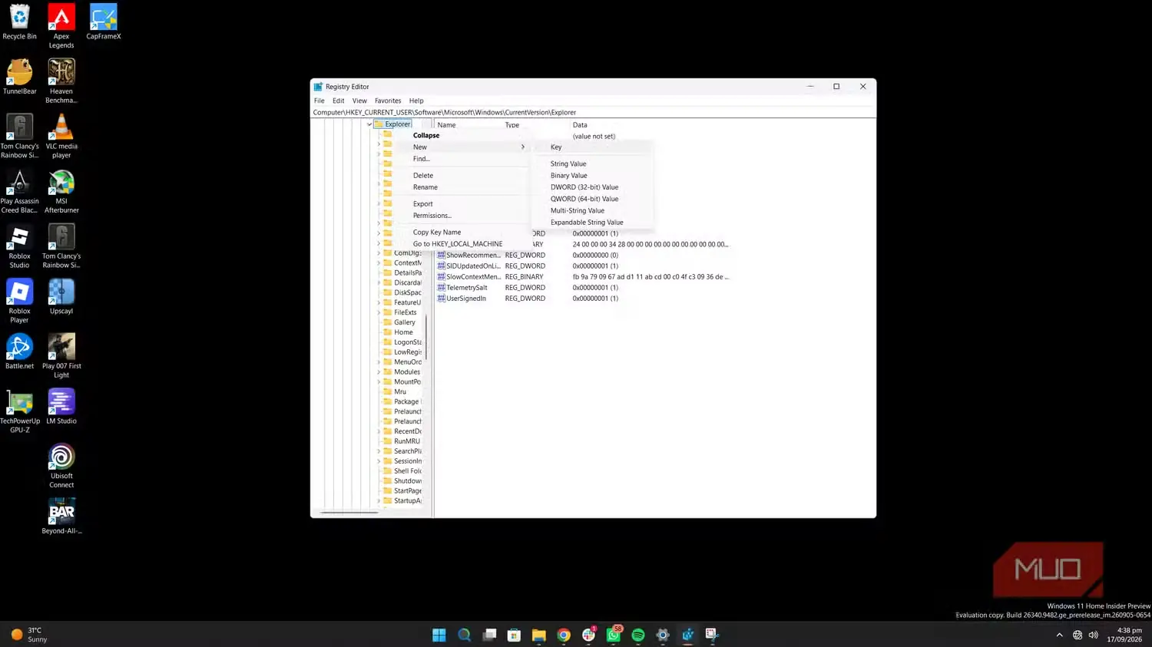Viewport: 1152px width, 647px height.
Task: Expand the ContextMenu key chevron
Action: point(379,263)
